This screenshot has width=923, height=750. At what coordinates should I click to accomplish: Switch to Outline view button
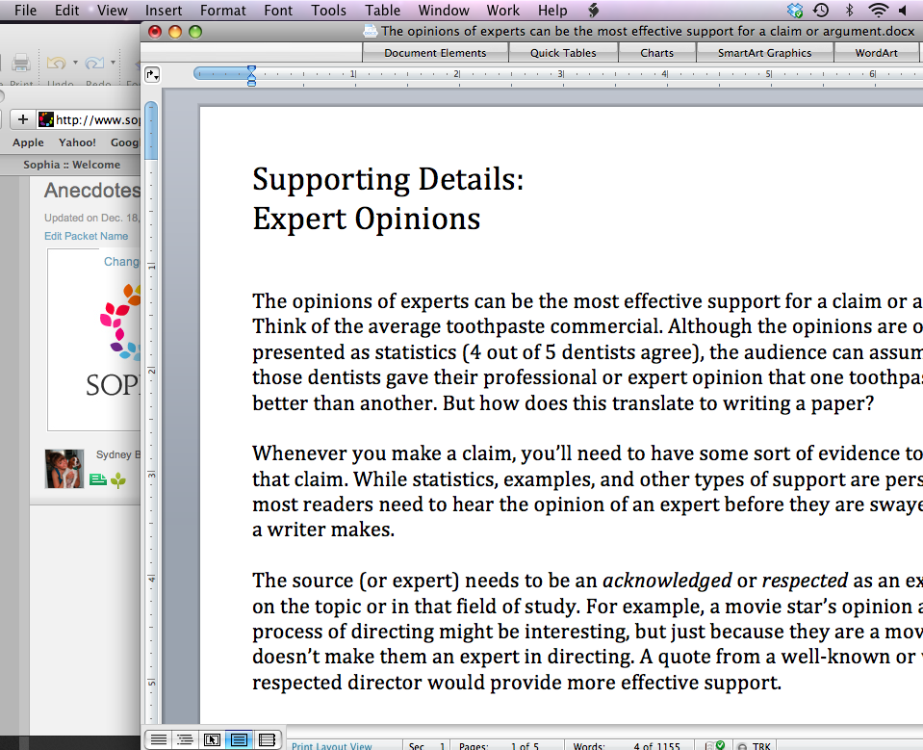click(184, 740)
